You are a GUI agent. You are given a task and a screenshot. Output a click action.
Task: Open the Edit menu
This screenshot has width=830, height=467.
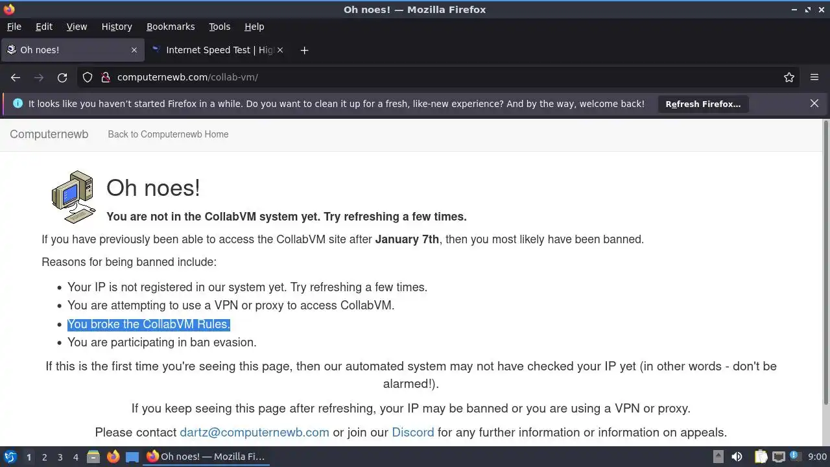[x=44, y=27]
